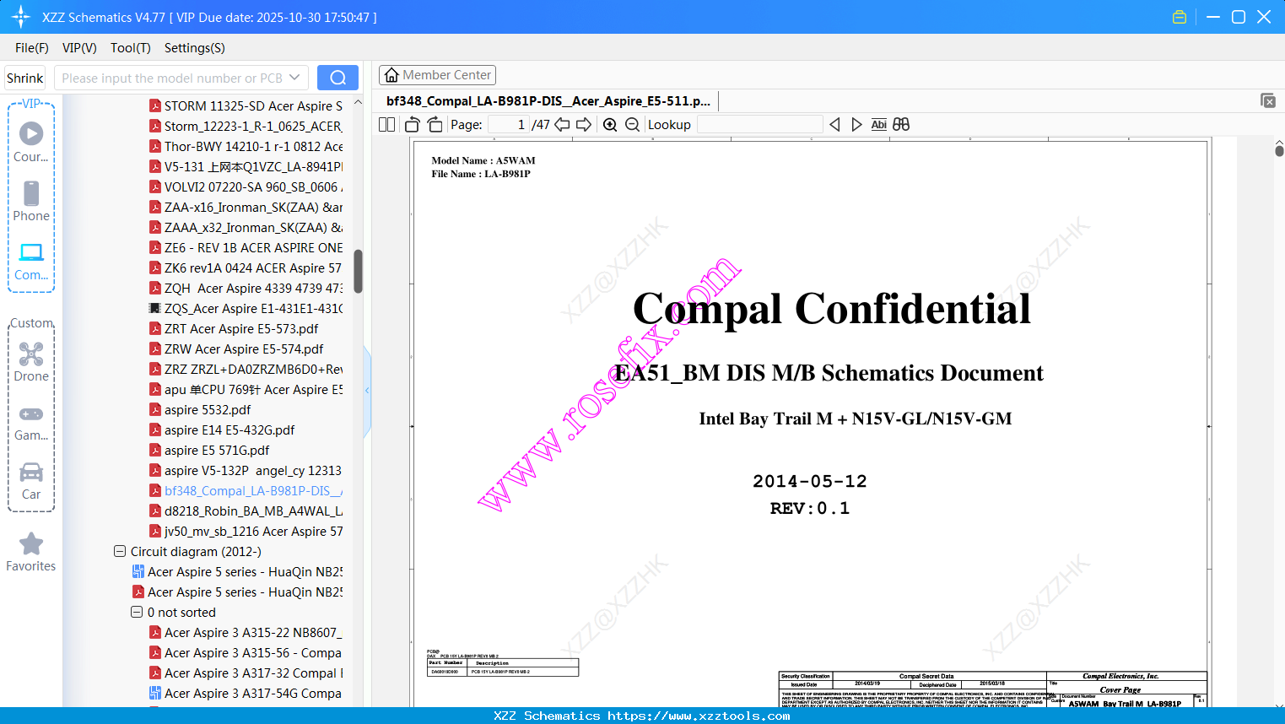Collapse the left file panel with side handle
The height and width of the screenshot is (724, 1285).
click(x=367, y=390)
